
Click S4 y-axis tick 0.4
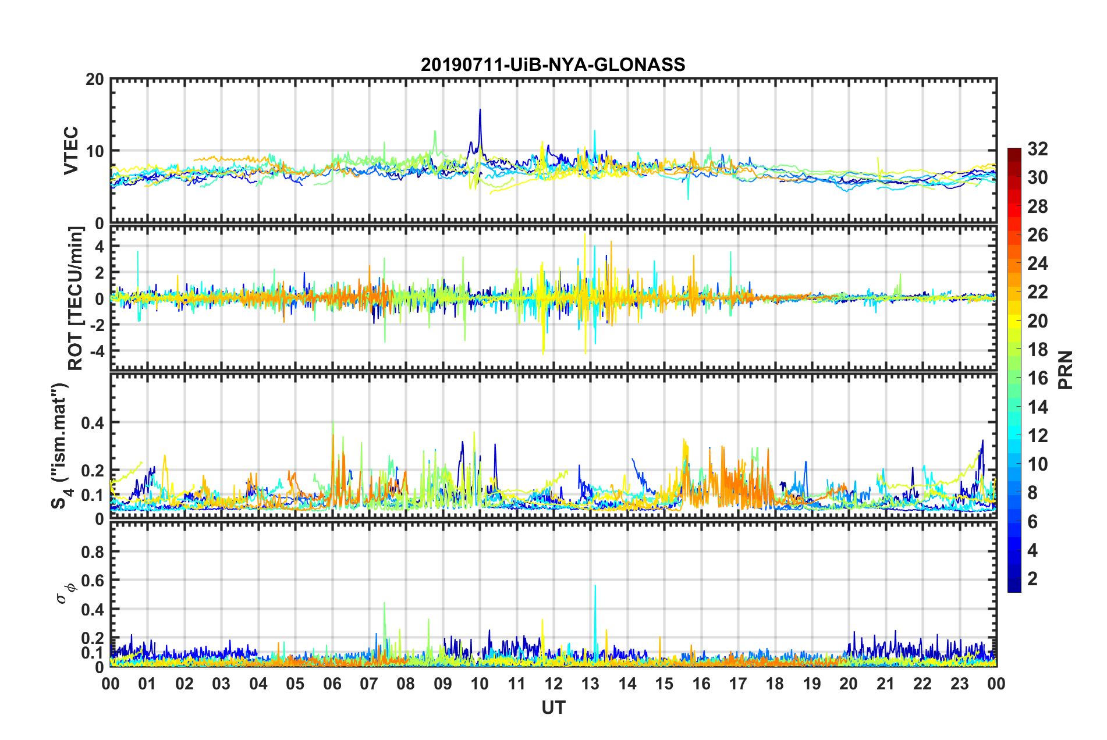[x=92, y=423]
